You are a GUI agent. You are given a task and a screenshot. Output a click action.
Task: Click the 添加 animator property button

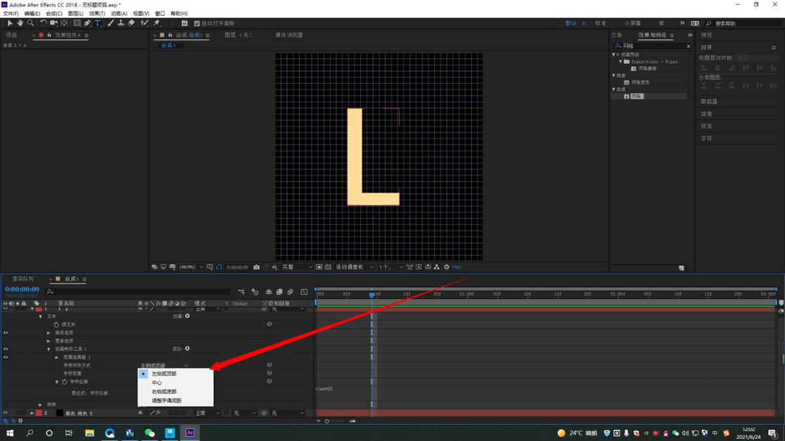point(187,349)
